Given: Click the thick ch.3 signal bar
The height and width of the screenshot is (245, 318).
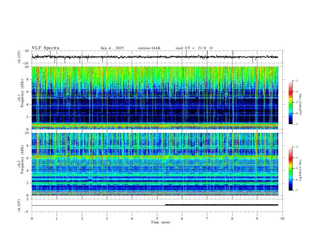Looking at the screenshot, I should 222,205.
